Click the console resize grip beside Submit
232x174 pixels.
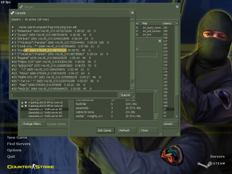(133, 97)
